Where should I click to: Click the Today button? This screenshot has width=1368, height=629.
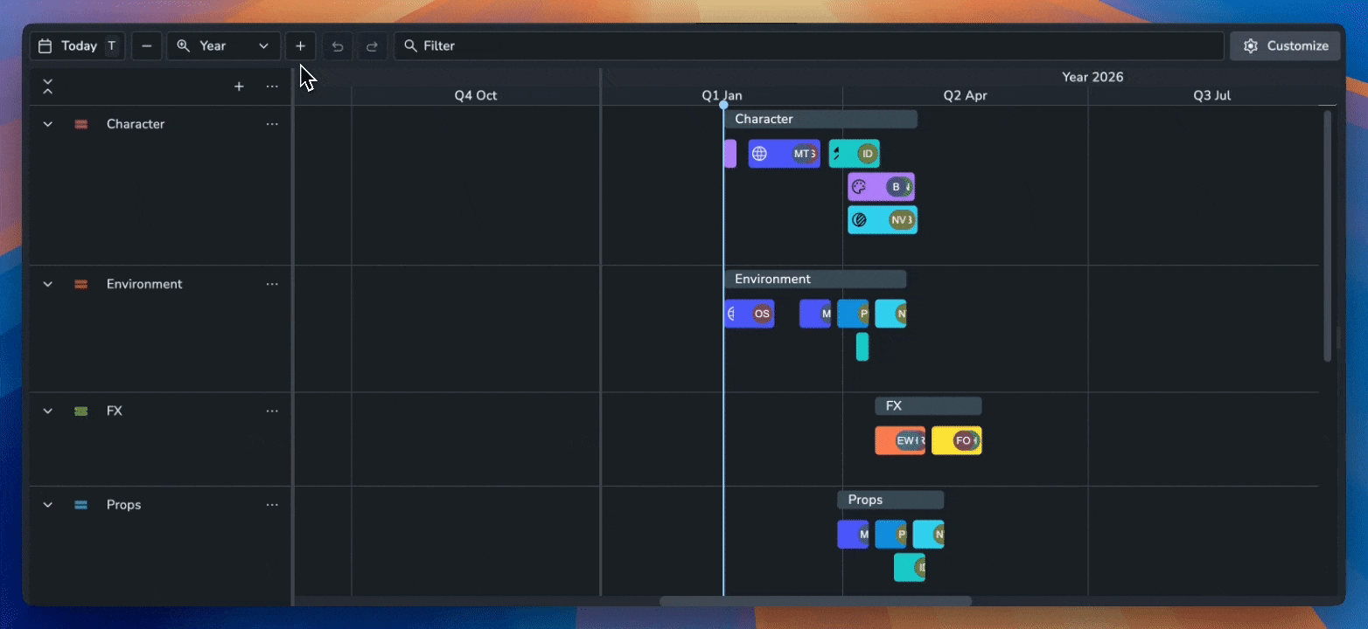77,45
